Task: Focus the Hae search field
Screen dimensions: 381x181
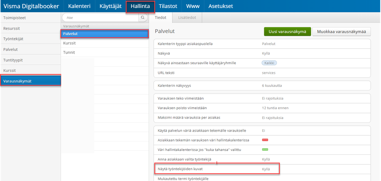Action: tap(100, 18)
